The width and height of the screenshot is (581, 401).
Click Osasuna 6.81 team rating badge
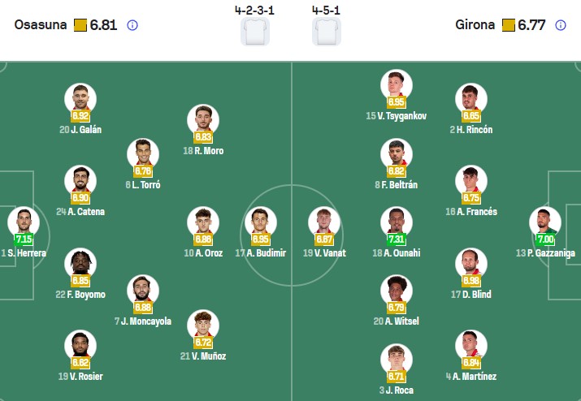pos(96,24)
